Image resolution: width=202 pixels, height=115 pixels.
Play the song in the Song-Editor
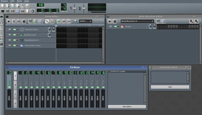click(x=9, y=21)
